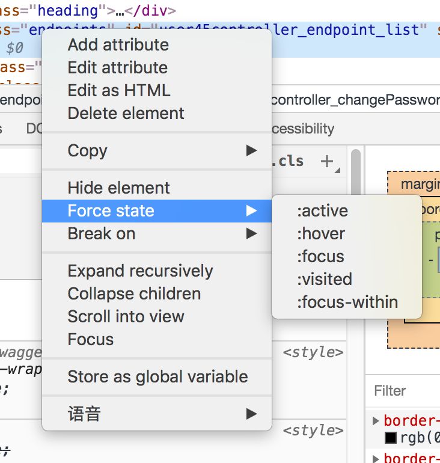The width and height of the screenshot is (440, 463).
Task: Select Scroll into view entry
Action: coord(157,316)
